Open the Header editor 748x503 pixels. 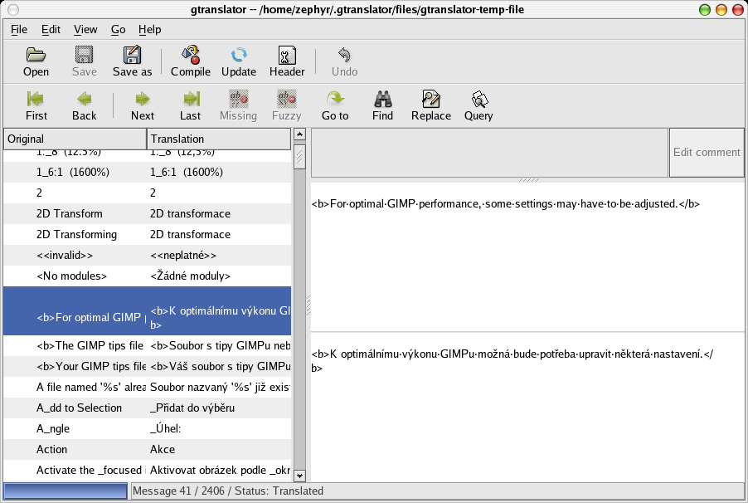point(287,61)
